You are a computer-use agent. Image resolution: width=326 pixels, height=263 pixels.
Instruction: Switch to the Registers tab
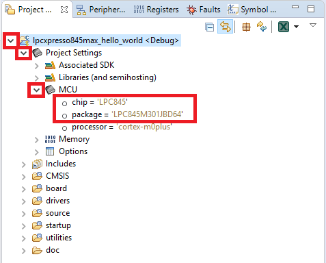click(157, 10)
